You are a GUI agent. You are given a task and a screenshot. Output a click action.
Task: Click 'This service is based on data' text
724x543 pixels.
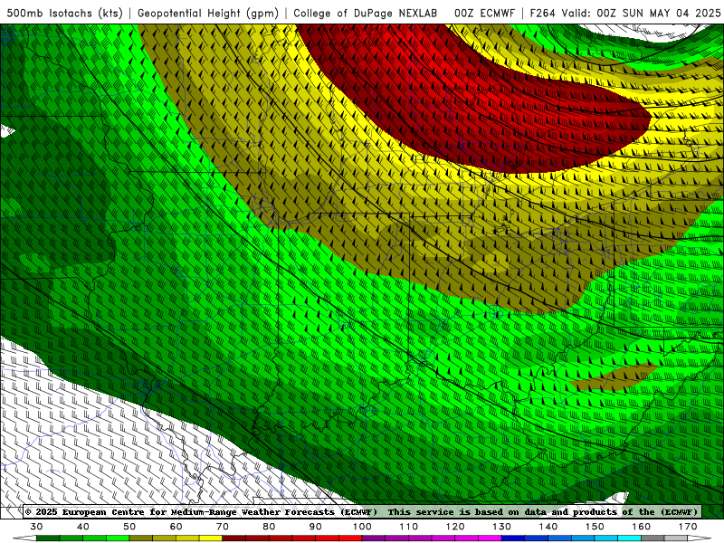point(466,511)
